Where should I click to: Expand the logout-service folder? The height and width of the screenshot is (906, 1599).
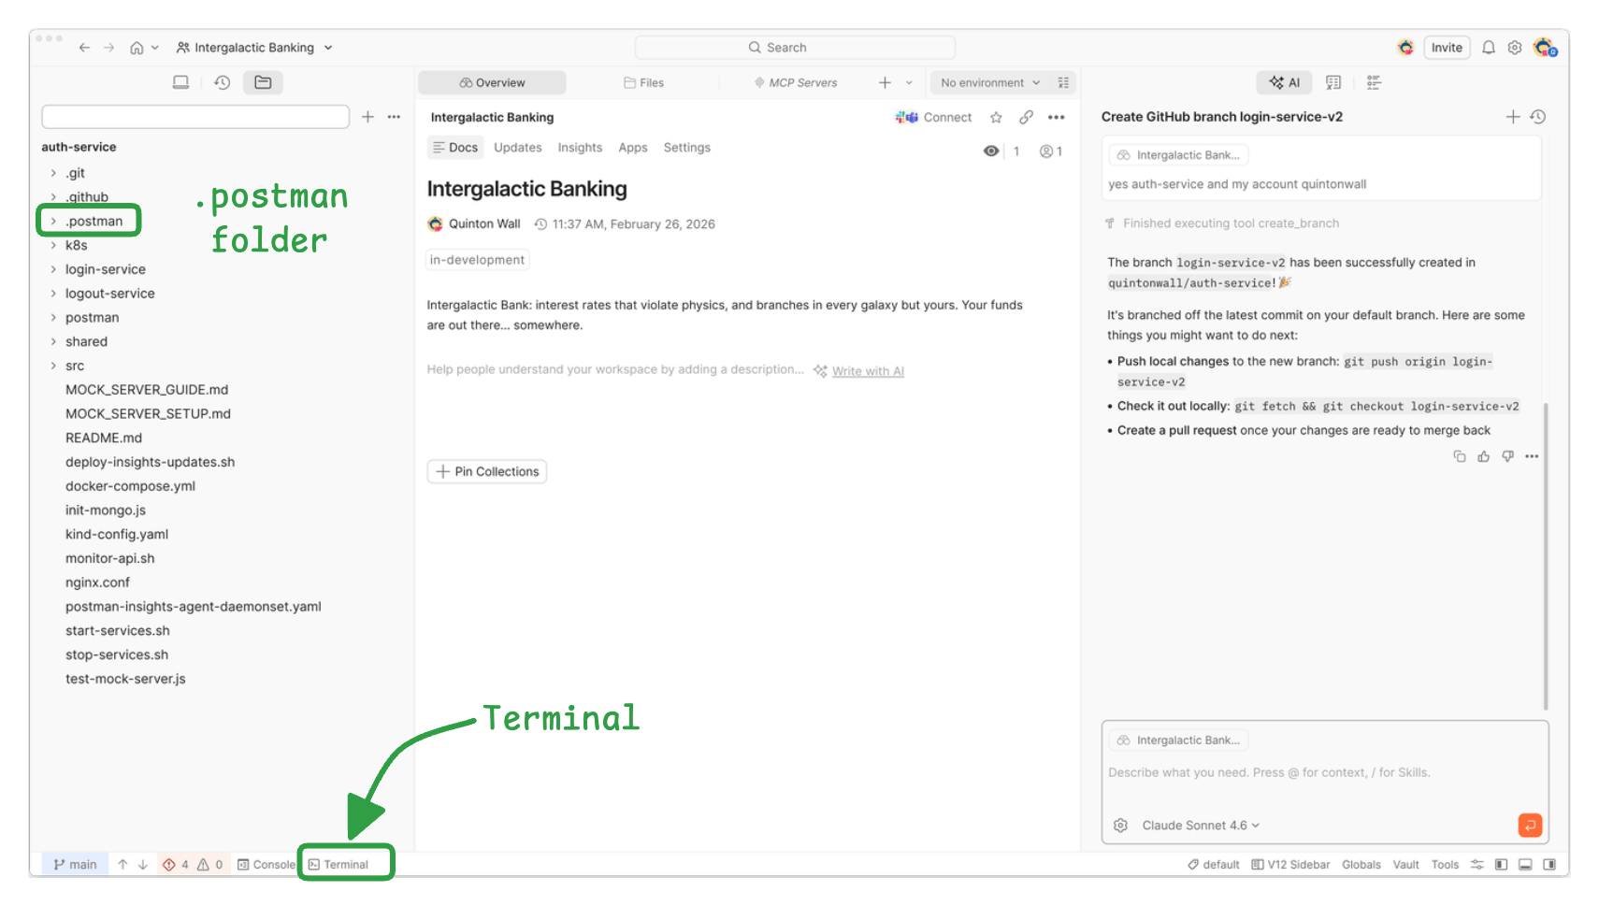[x=53, y=294]
